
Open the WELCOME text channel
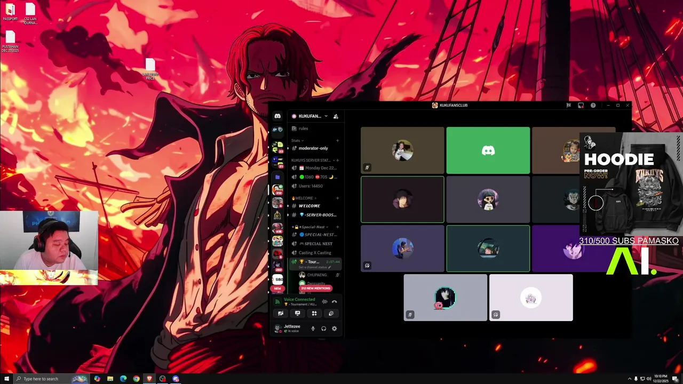tap(315, 206)
